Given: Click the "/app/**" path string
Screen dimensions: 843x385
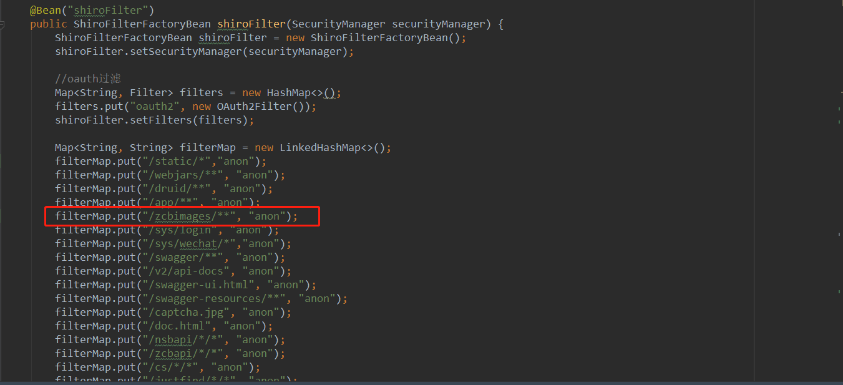Looking at the screenshot, I should pos(170,203).
